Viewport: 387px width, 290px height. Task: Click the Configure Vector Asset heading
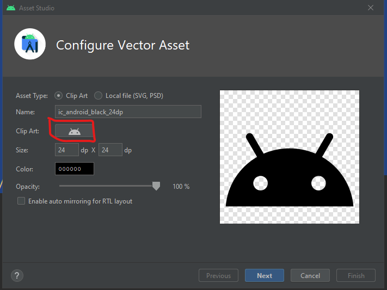point(122,45)
